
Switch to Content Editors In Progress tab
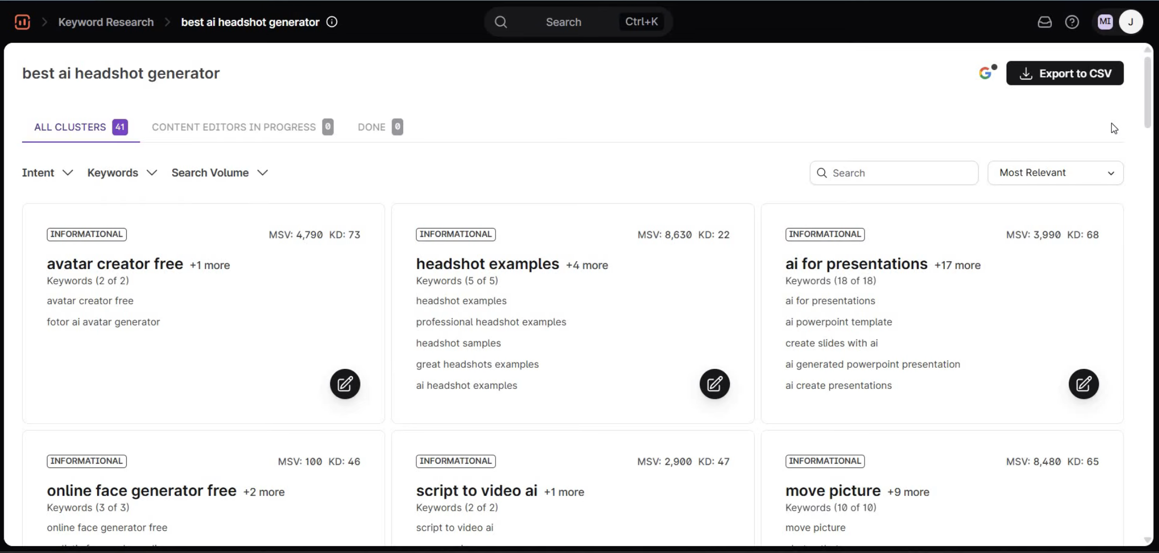click(x=242, y=127)
